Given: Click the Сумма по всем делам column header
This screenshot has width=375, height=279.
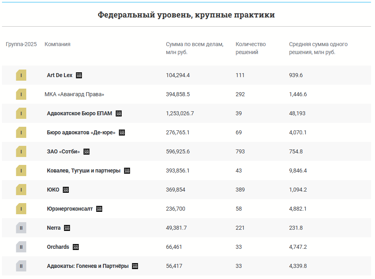Looking at the screenshot, I should click(195, 48).
